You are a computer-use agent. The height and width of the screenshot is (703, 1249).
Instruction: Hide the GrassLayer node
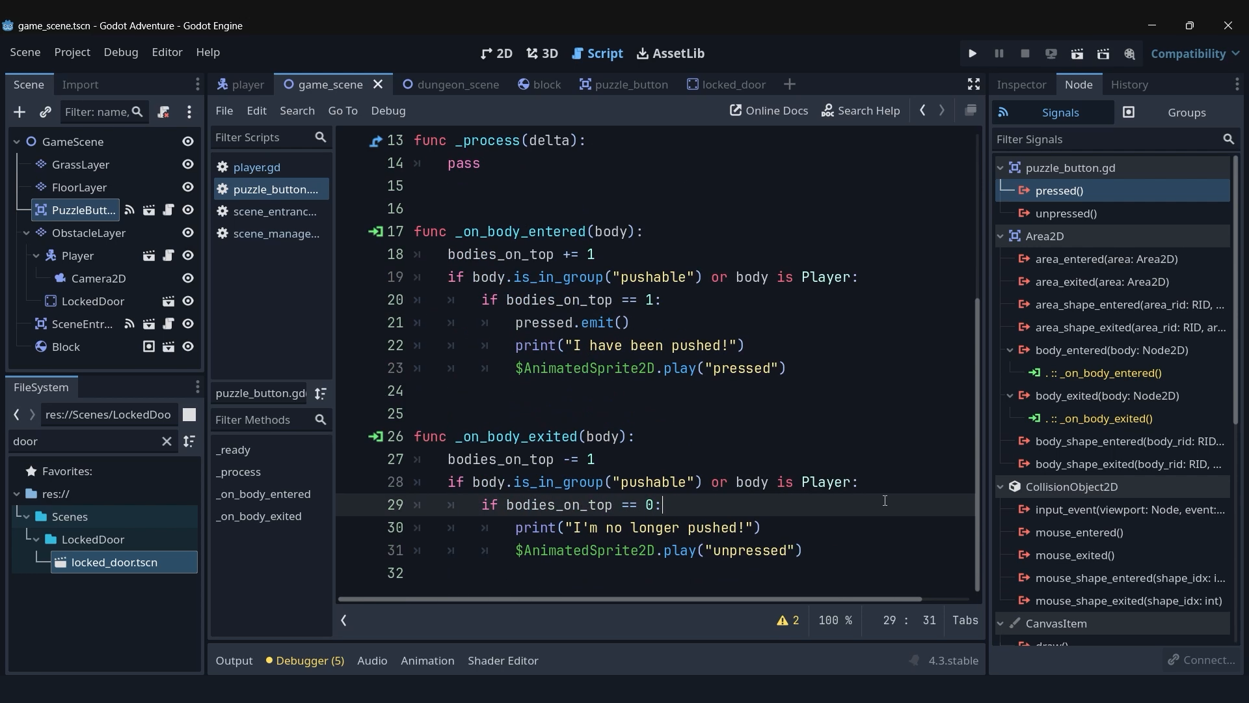pos(188,164)
